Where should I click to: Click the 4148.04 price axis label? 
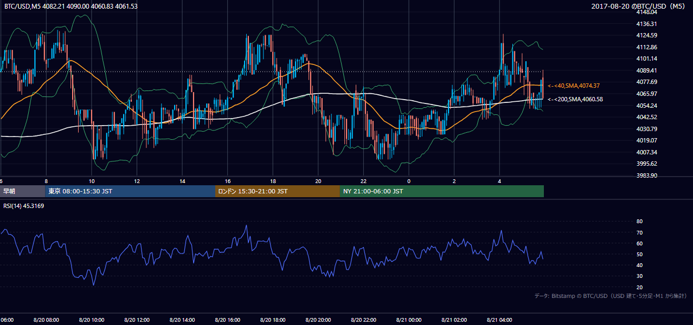point(647,12)
